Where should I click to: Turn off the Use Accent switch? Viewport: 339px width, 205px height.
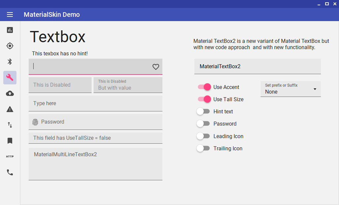point(204,87)
